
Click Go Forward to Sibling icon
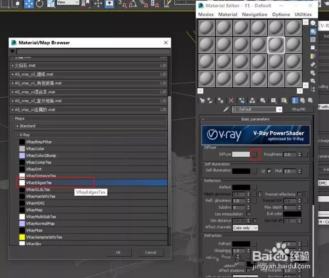click(x=310, y=100)
